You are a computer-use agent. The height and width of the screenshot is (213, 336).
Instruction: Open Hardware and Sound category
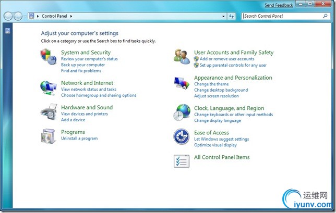click(87, 107)
